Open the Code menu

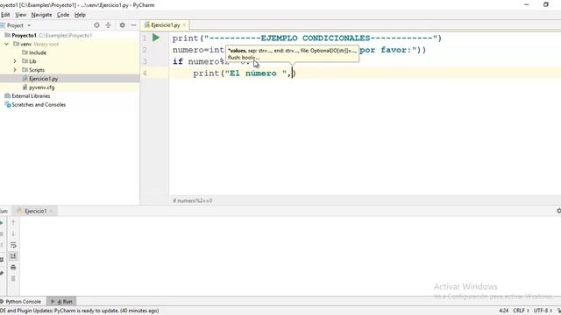point(63,15)
